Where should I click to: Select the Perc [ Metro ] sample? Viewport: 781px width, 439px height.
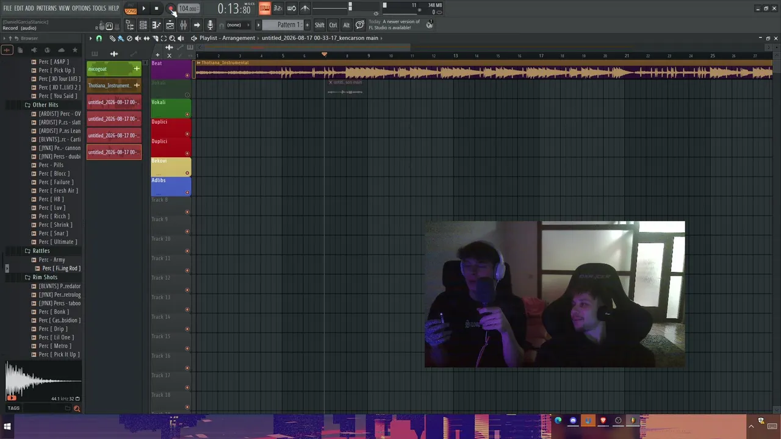click(x=56, y=346)
